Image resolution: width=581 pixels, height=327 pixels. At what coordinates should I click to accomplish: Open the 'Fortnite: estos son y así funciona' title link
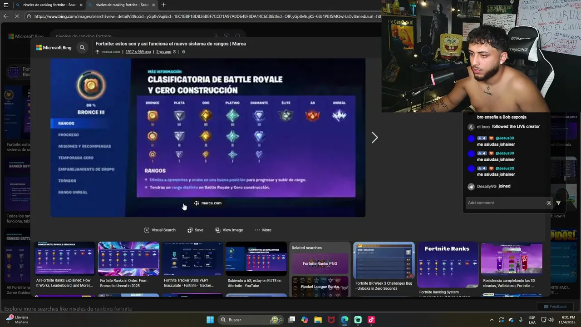171,44
